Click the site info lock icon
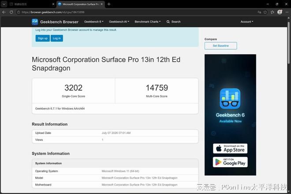291x194 pixels. tap(19, 12)
